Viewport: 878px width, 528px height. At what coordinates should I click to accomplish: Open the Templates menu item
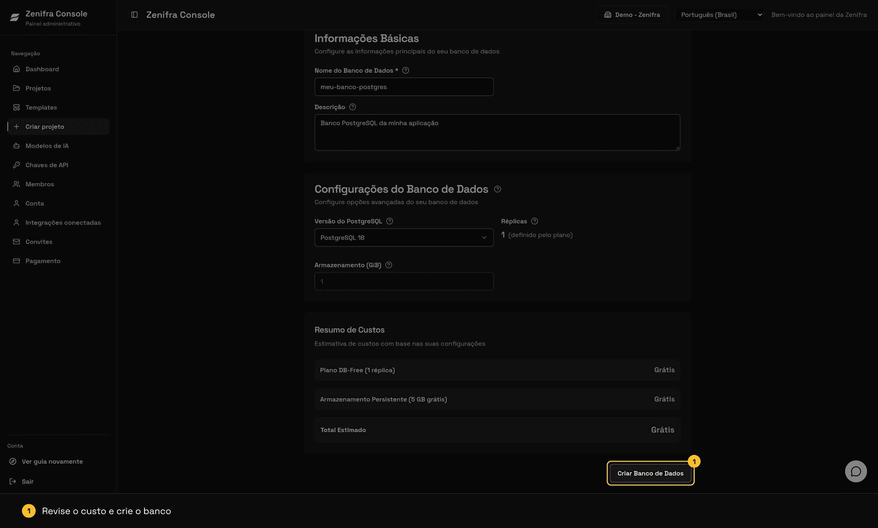click(x=59, y=107)
